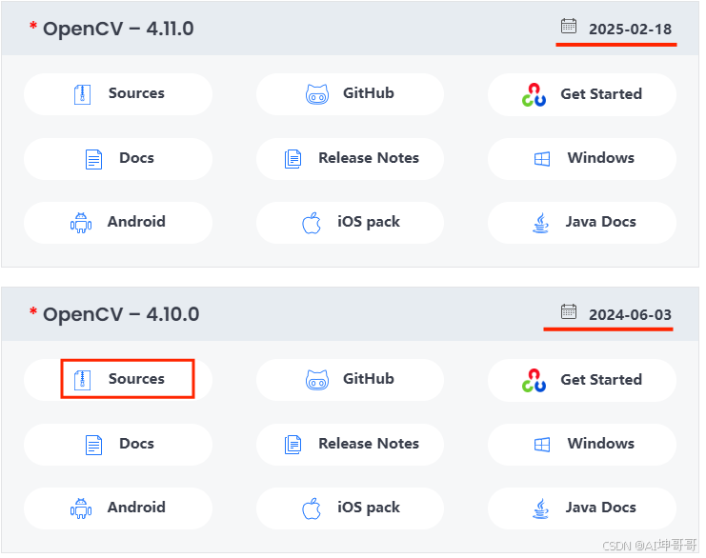Open Get Started for OpenCV 4.10.0
Image resolution: width=706 pixels, height=558 pixels.
pos(582,380)
